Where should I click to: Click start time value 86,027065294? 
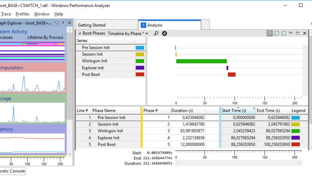[243, 138]
